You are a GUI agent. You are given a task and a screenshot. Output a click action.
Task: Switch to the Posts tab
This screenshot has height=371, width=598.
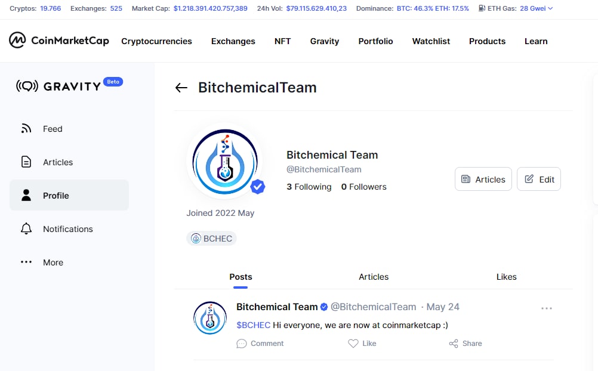click(241, 277)
